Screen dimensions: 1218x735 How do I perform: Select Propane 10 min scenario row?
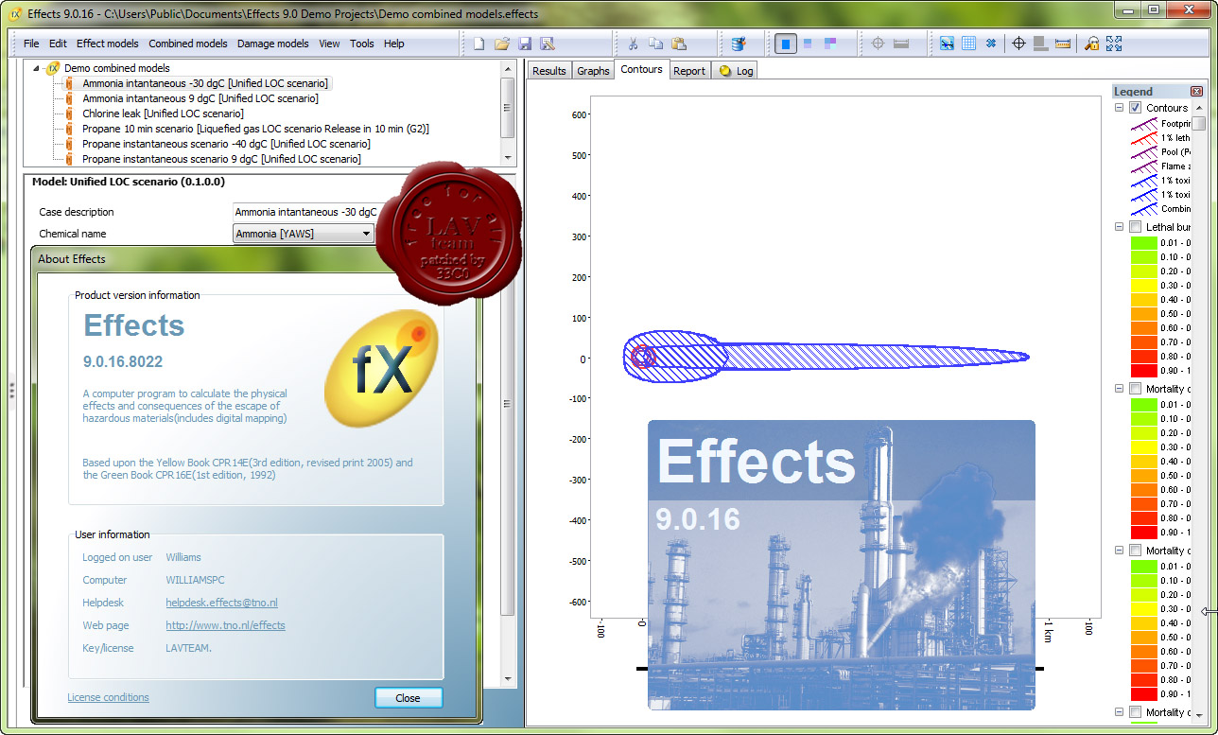[x=255, y=129]
